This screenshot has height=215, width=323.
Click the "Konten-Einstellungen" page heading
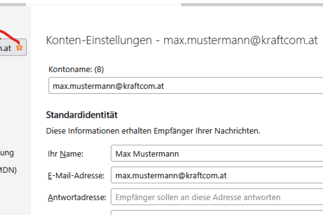pos(99,40)
